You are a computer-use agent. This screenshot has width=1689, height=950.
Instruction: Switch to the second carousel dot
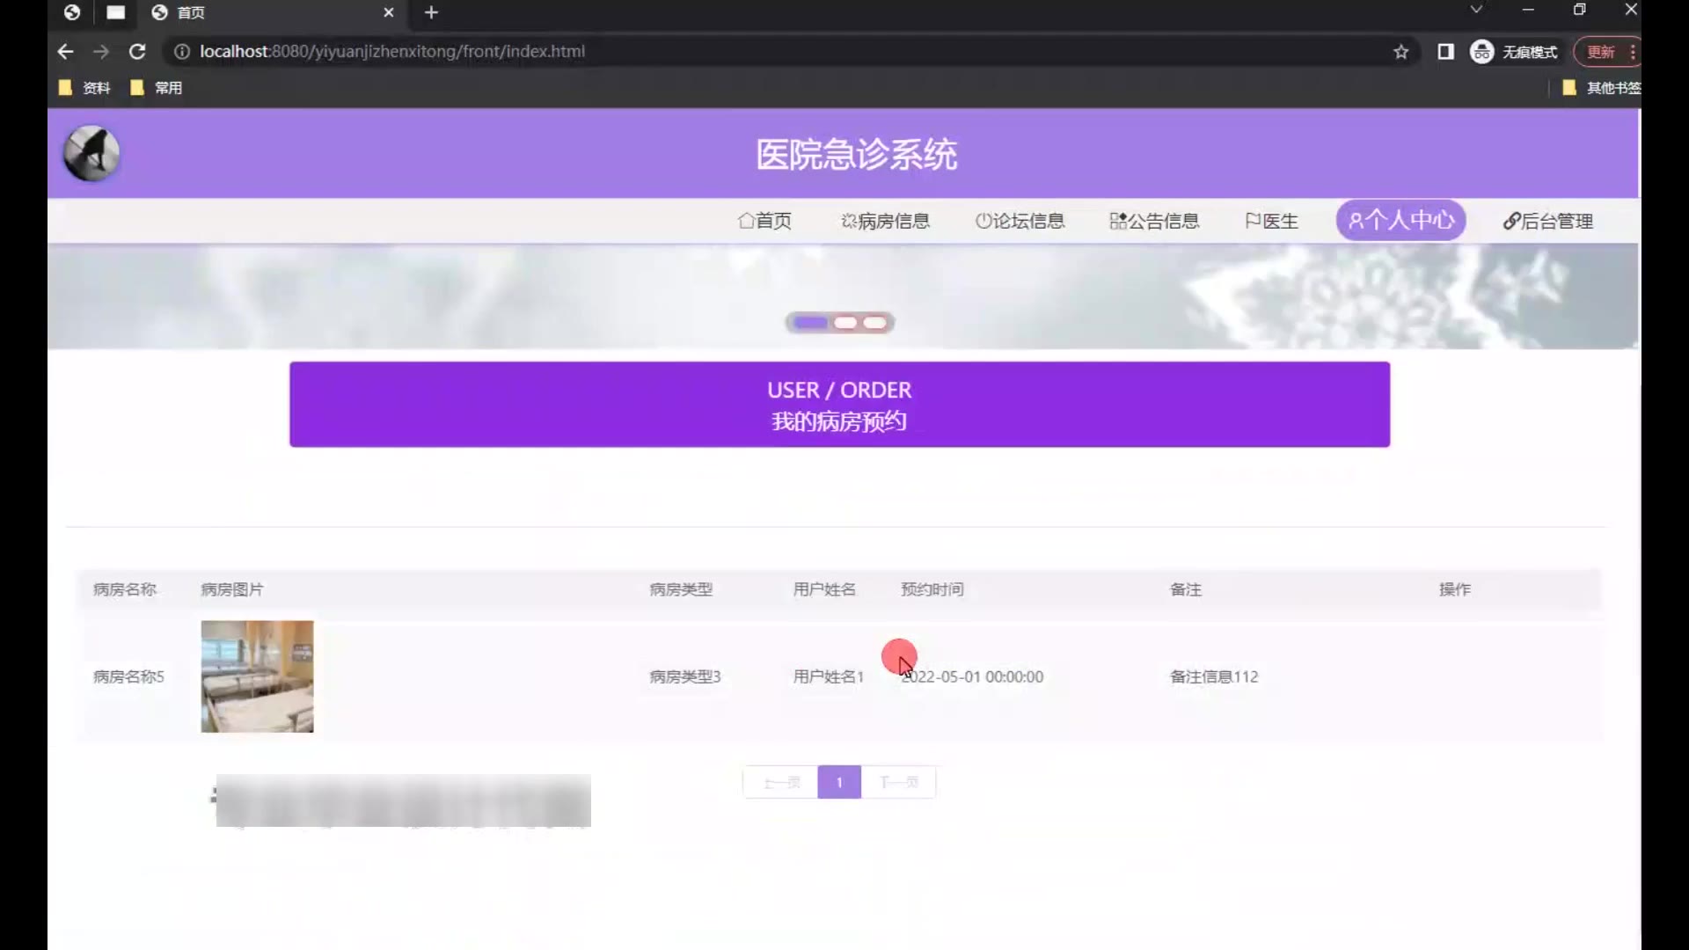click(845, 323)
